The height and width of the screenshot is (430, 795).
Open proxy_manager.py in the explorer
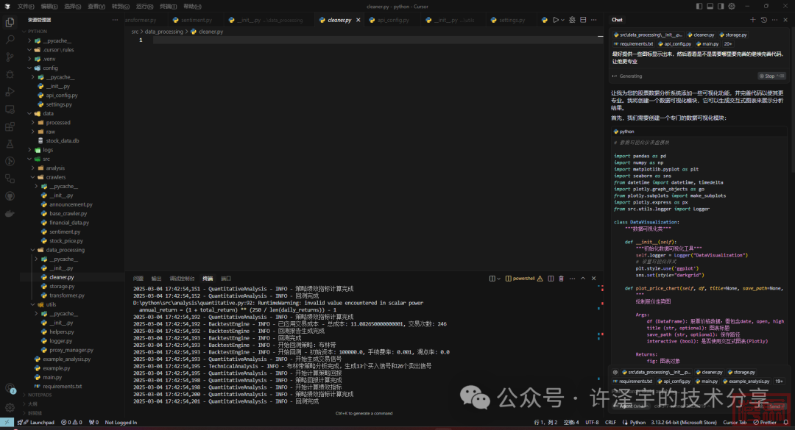(x=71, y=350)
